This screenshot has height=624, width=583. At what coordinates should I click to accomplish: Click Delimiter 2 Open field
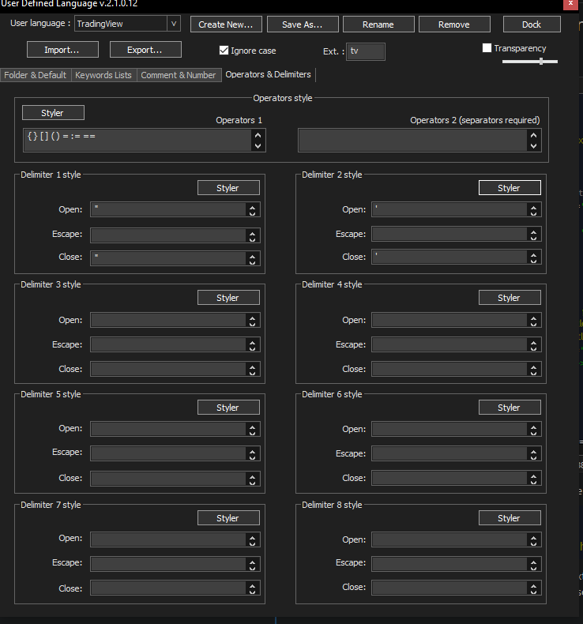449,209
